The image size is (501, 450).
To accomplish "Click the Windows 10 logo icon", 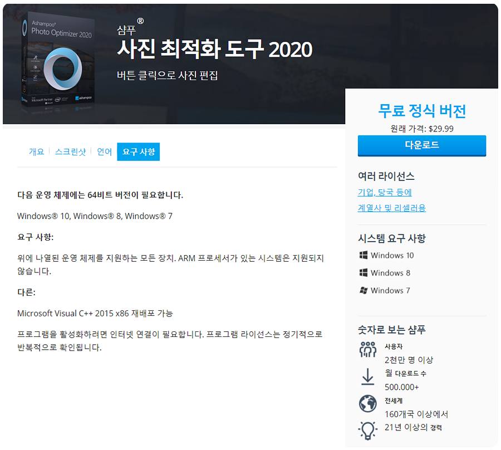I will coord(364,255).
